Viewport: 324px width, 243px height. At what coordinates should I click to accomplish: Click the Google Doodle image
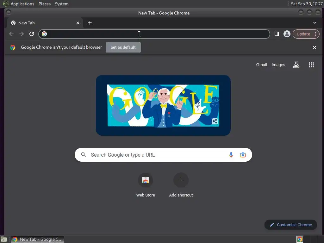tap(163, 105)
